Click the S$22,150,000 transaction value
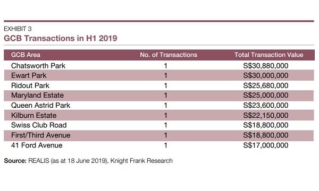Screen dimensions: 319x191 (265, 115)
